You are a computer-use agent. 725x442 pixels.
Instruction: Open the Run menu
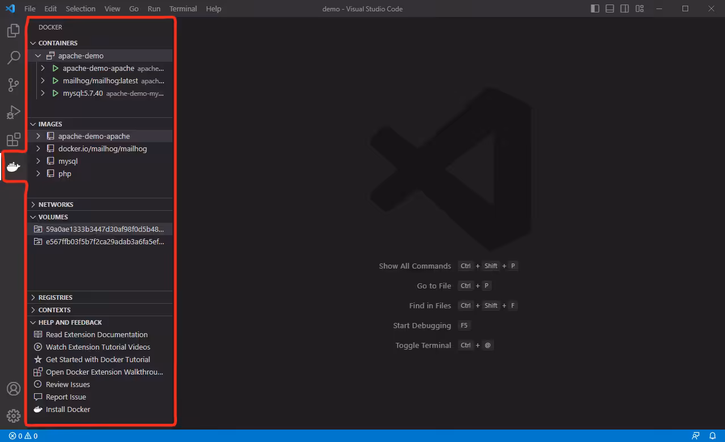pos(154,8)
